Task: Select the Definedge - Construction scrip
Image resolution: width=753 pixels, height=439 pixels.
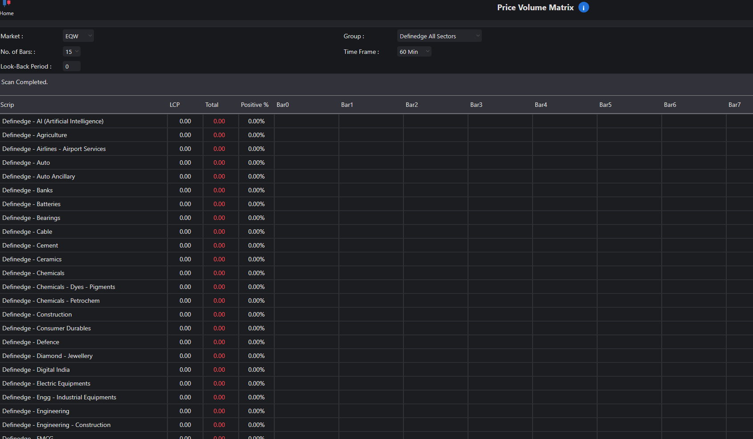Action: click(37, 314)
